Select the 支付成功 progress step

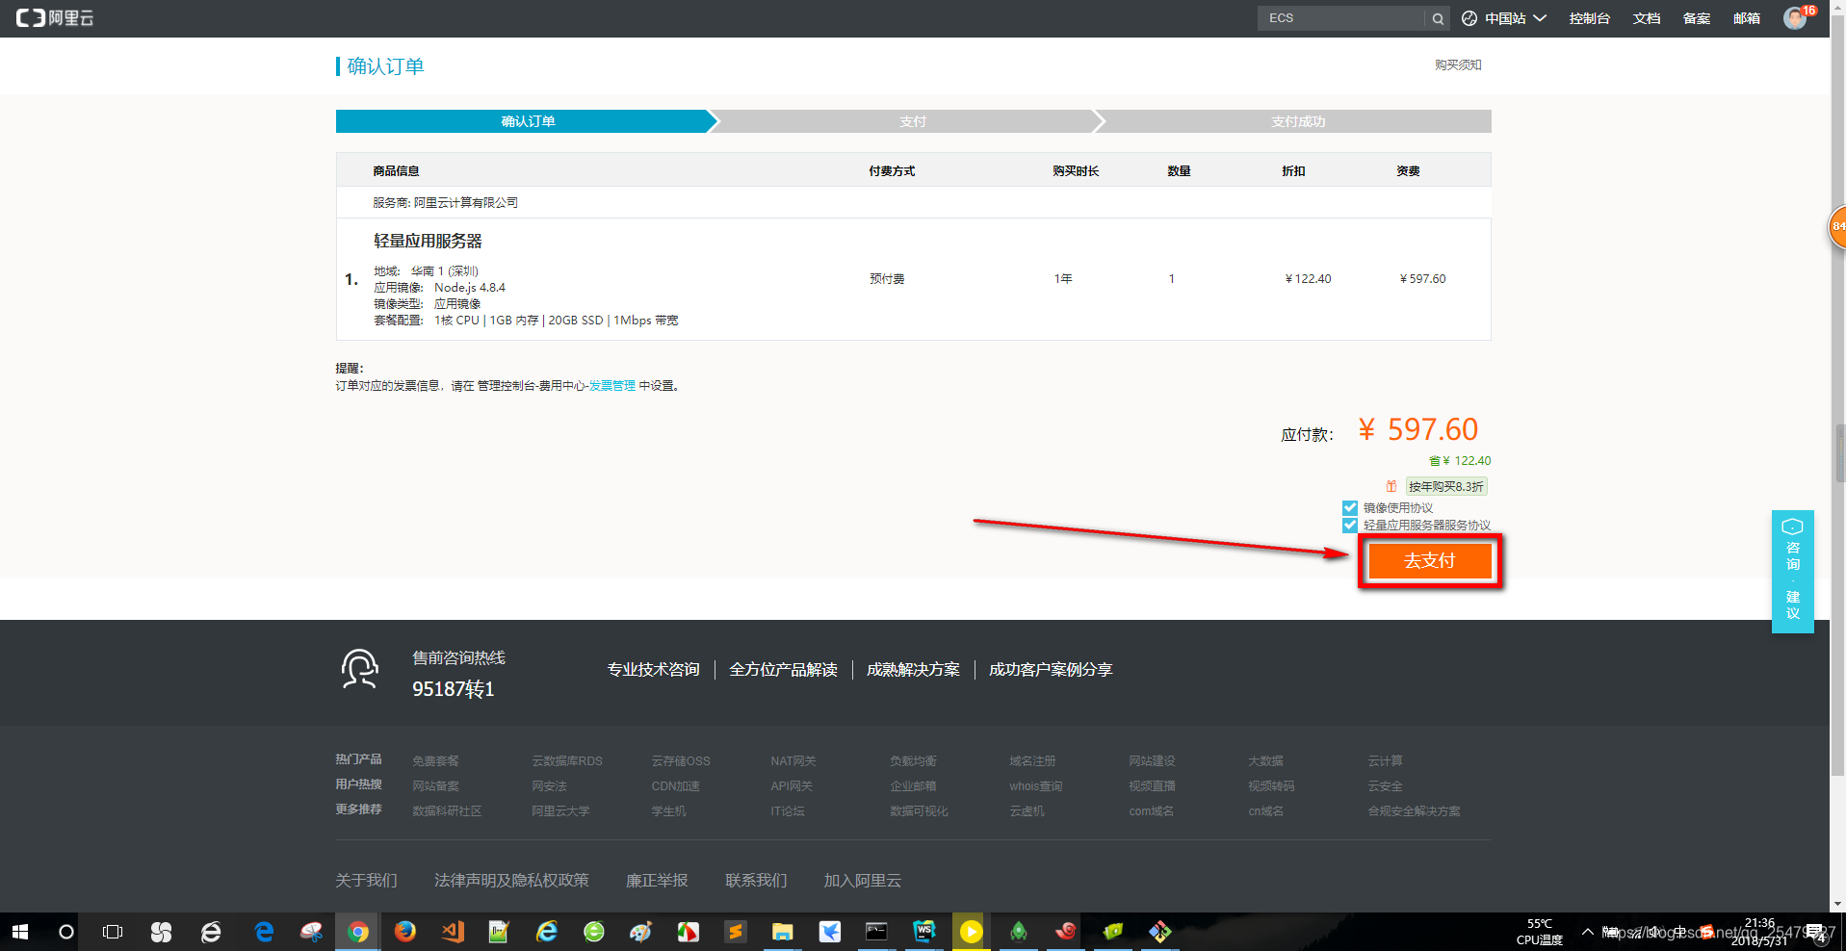[1297, 121]
